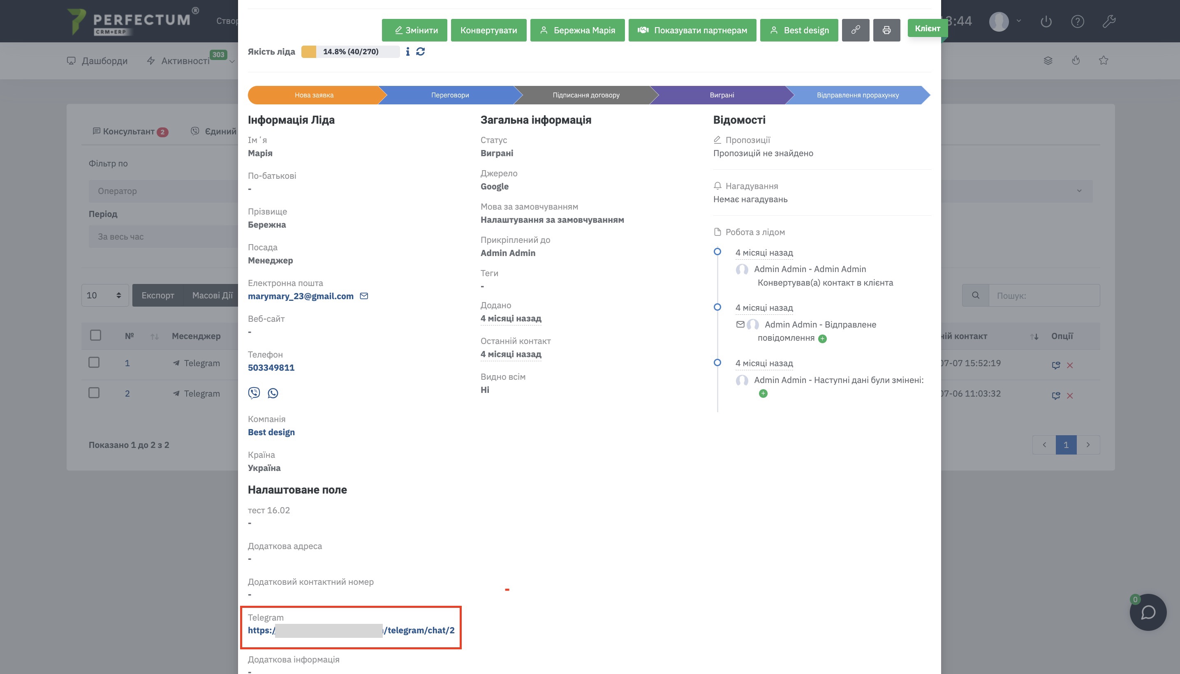Click the Пошук search input field

(x=1044, y=295)
